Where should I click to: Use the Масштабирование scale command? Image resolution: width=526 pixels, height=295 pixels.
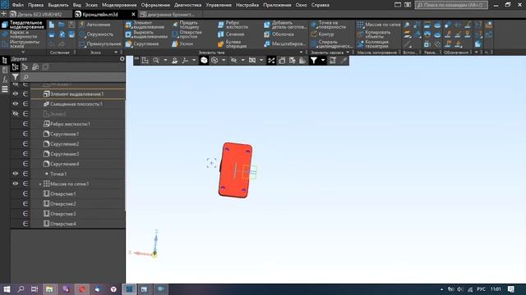(x=284, y=43)
